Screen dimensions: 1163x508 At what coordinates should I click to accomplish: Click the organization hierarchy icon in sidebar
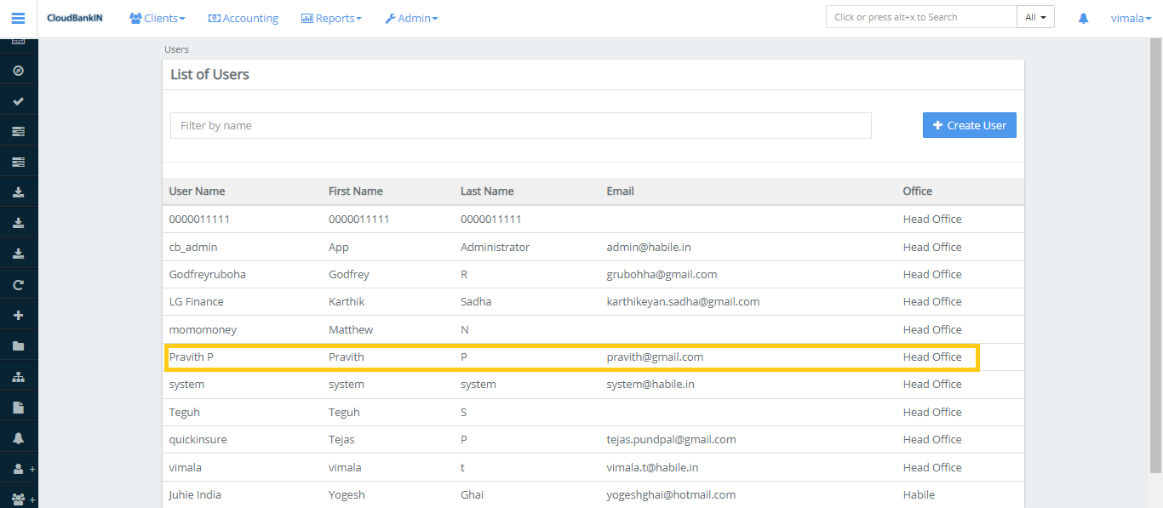tap(18, 375)
